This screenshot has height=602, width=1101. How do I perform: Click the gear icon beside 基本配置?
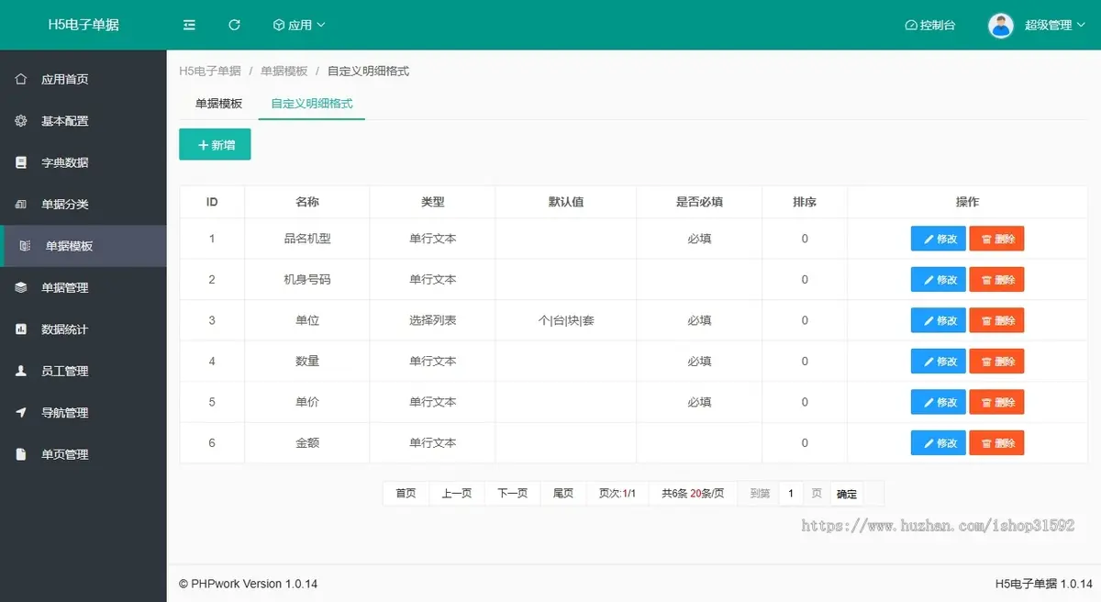coord(21,121)
